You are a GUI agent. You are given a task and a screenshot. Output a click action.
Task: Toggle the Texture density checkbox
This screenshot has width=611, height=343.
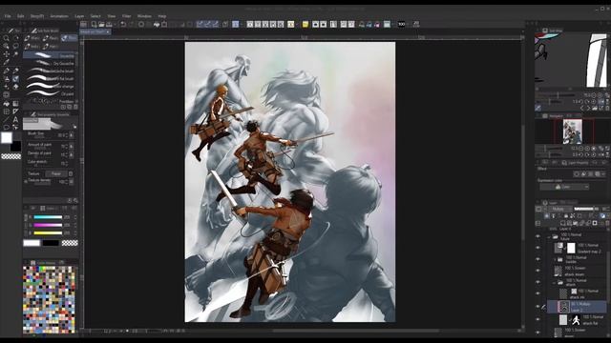(26, 182)
